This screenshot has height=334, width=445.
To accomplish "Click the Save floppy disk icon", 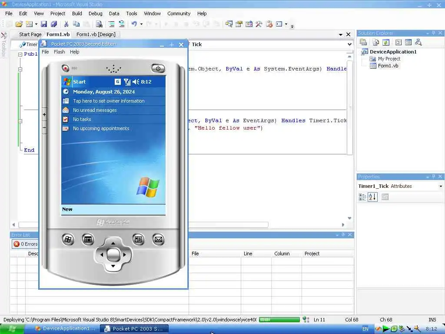I will 44,24.
